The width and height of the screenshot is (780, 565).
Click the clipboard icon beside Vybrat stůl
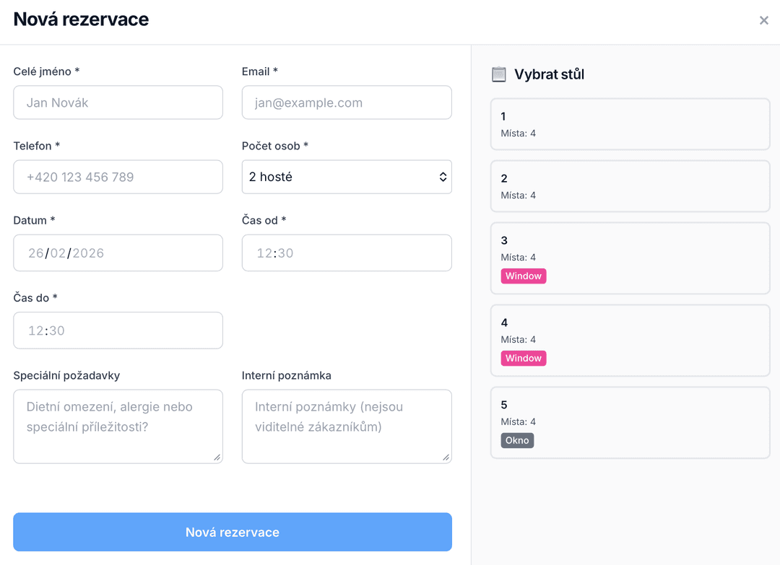tap(498, 74)
